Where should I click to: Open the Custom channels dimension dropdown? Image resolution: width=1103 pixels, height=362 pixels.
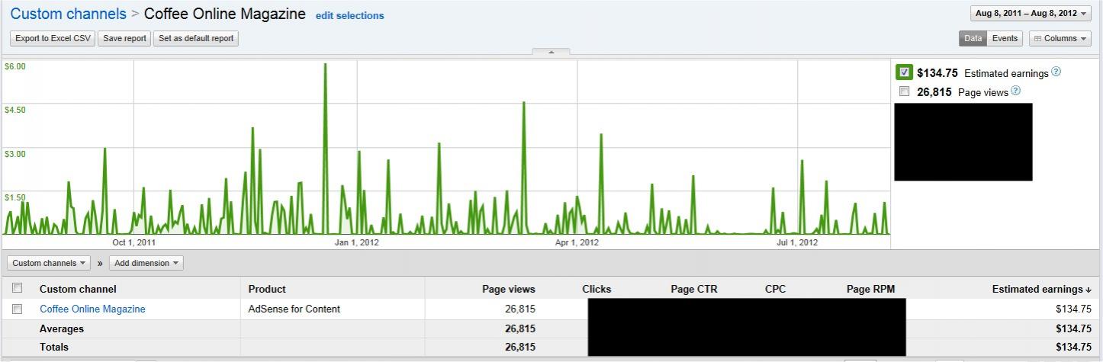coord(49,263)
